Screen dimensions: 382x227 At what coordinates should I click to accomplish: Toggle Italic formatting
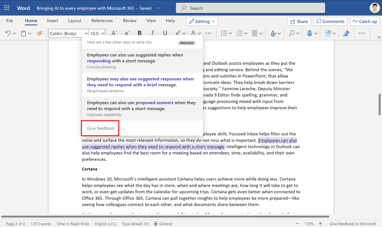pos(152,33)
